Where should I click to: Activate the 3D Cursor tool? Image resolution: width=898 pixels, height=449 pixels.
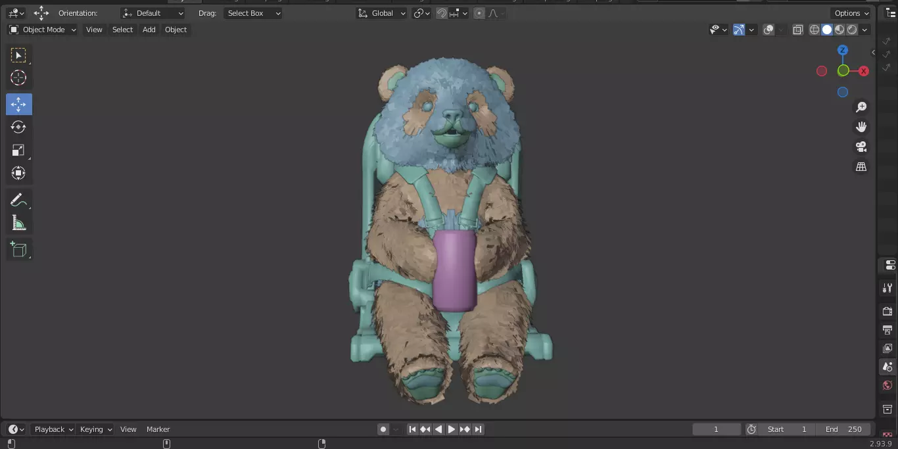(x=18, y=78)
